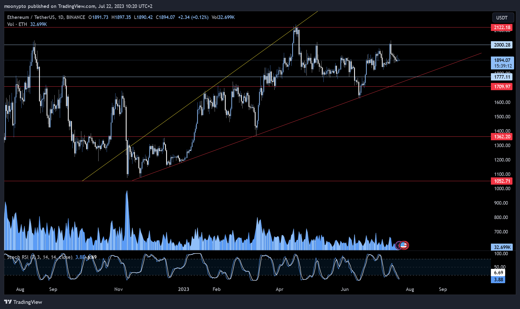Select the 1777.11 horizontal line label

point(502,77)
